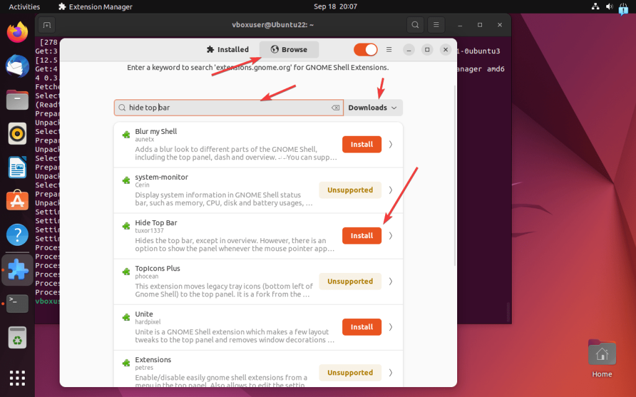Open Rhythmbox music player in dock
Image resolution: width=636 pixels, height=397 pixels.
click(x=17, y=133)
